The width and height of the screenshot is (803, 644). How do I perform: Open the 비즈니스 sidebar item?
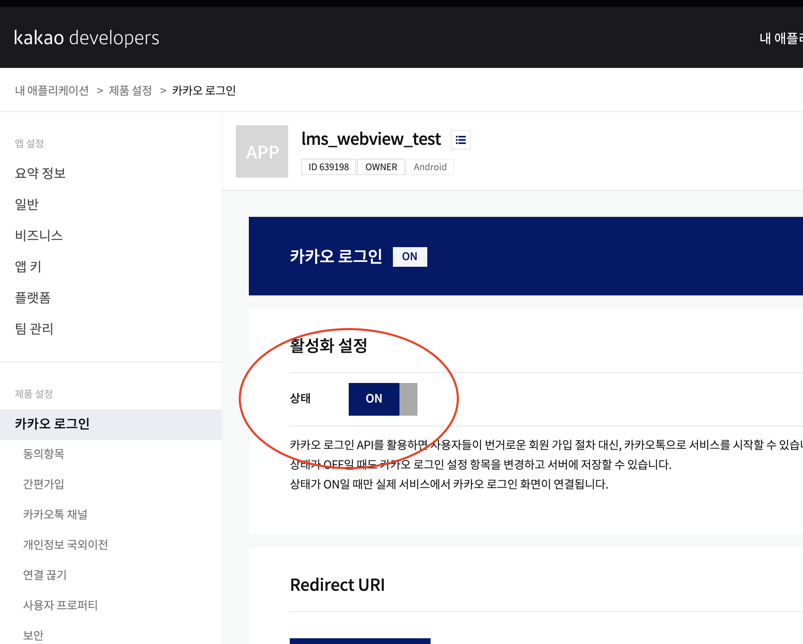(38, 235)
